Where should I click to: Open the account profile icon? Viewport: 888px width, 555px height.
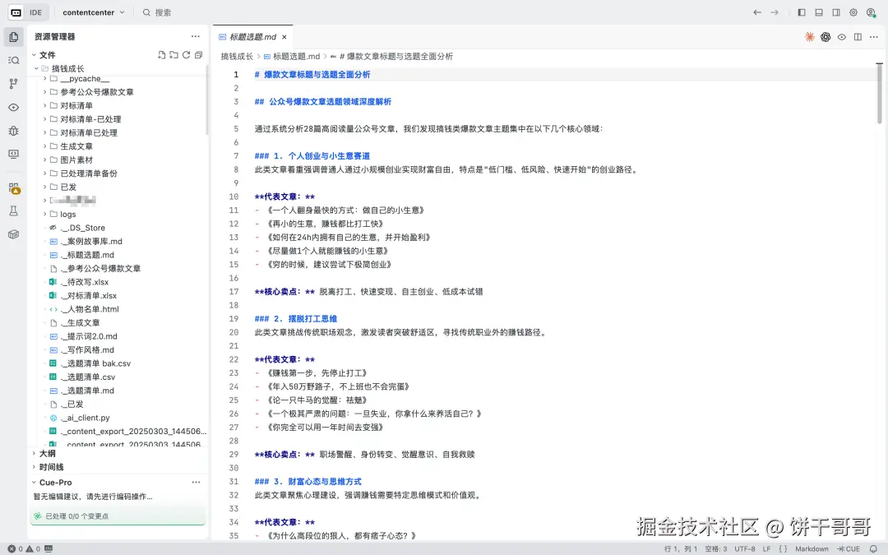coord(871,12)
